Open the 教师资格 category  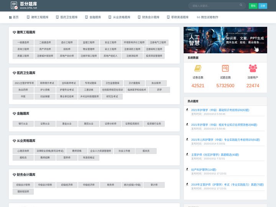click(77, 151)
